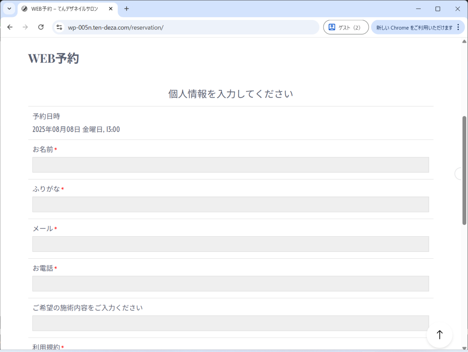
Task: Reload the reservation page
Action: 41,27
